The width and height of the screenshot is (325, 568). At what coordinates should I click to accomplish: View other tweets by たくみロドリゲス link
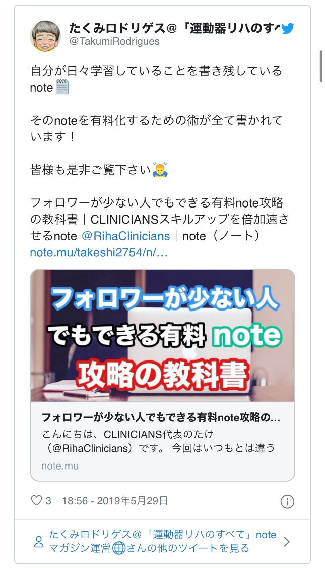[x=163, y=542]
